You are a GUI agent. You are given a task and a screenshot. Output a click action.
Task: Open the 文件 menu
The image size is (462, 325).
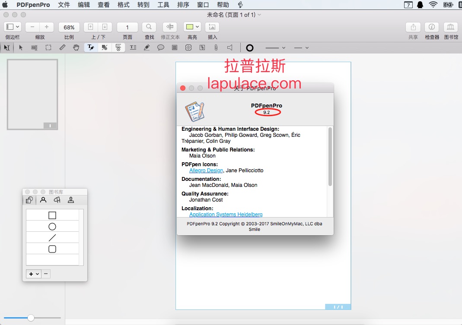64,5
